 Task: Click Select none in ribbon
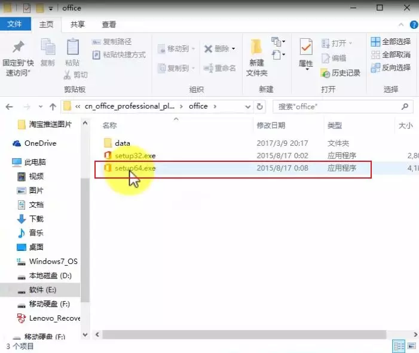point(391,55)
